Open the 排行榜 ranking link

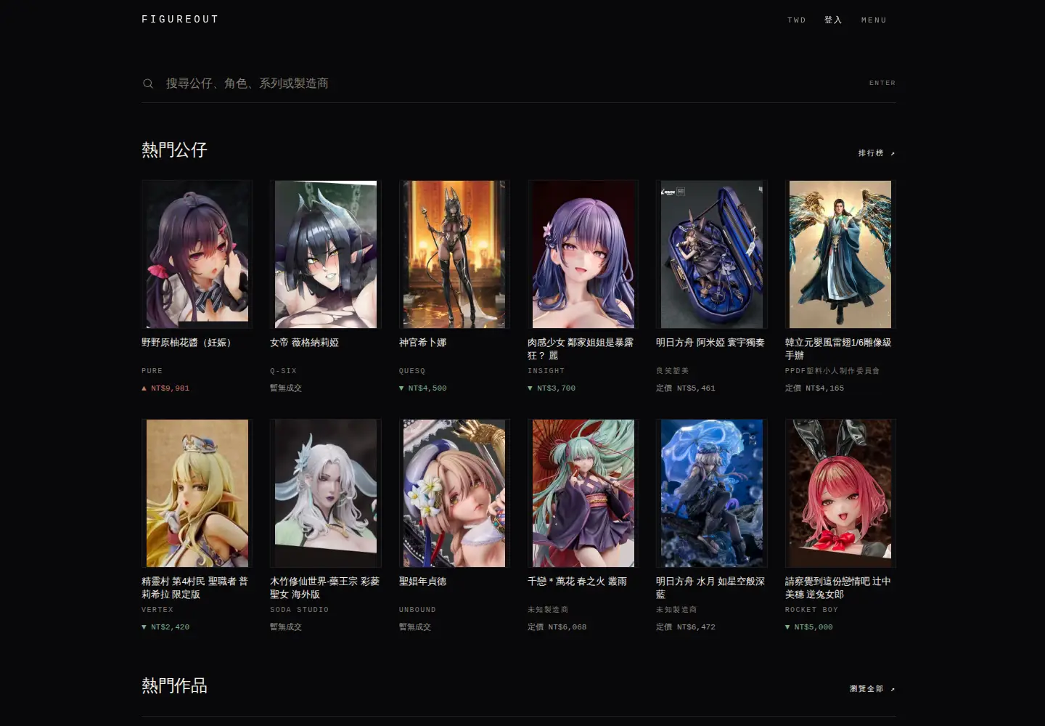[x=877, y=153]
